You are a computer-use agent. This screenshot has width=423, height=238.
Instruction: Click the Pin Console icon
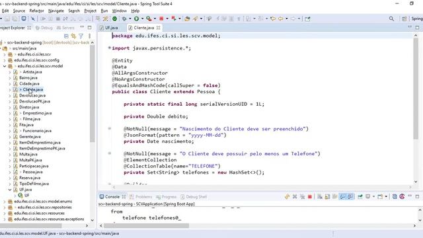coord(360,197)
